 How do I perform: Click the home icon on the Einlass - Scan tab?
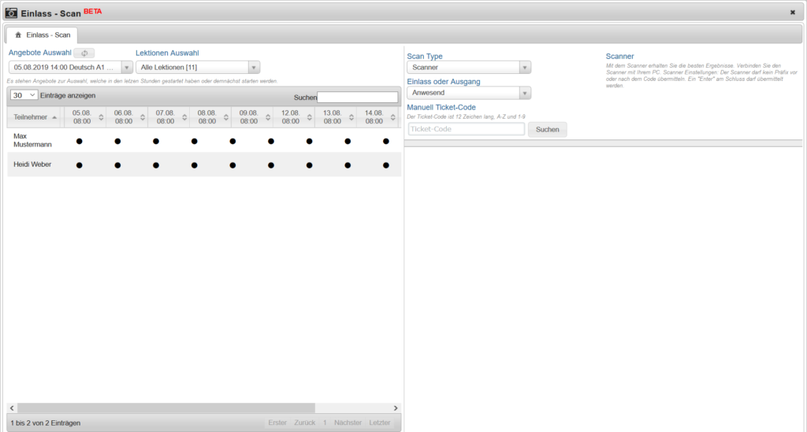(18, 35)
